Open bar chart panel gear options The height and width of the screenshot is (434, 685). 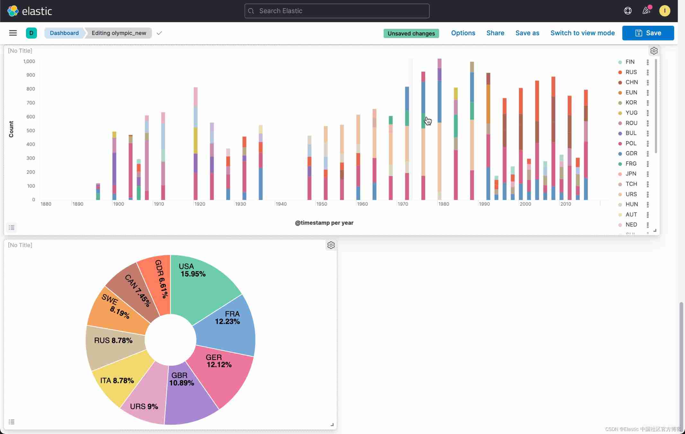[654, 51]
